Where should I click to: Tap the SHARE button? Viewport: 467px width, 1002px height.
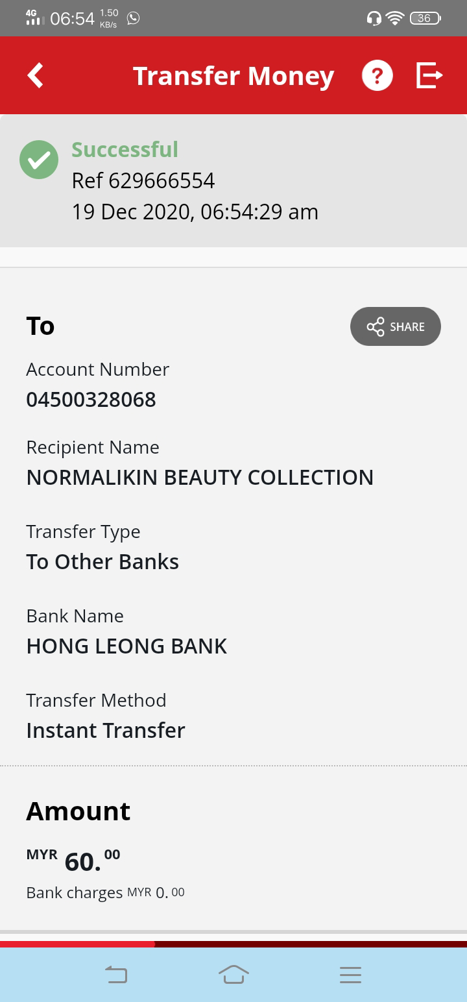point(396,326)
